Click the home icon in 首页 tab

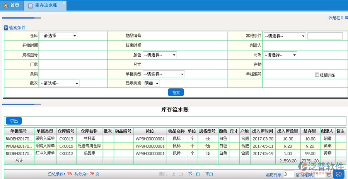6,5
